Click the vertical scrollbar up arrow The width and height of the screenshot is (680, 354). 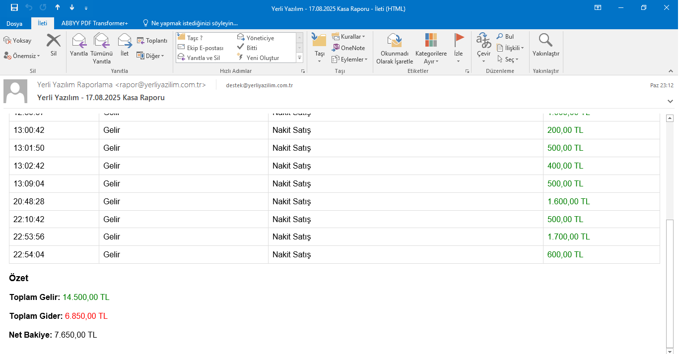[670, 118]
